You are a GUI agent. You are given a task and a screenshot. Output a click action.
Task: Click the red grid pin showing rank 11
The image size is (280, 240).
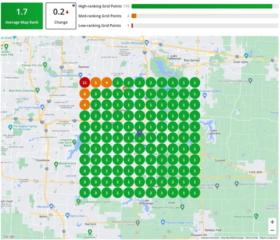(85, 82)
